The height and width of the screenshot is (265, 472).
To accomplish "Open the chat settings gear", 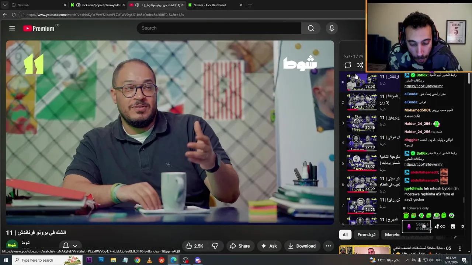I will click(x=463, y=227).
